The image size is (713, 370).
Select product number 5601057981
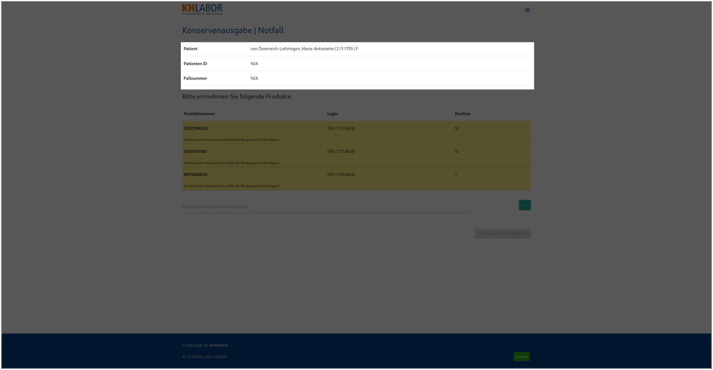pos(195,152)
